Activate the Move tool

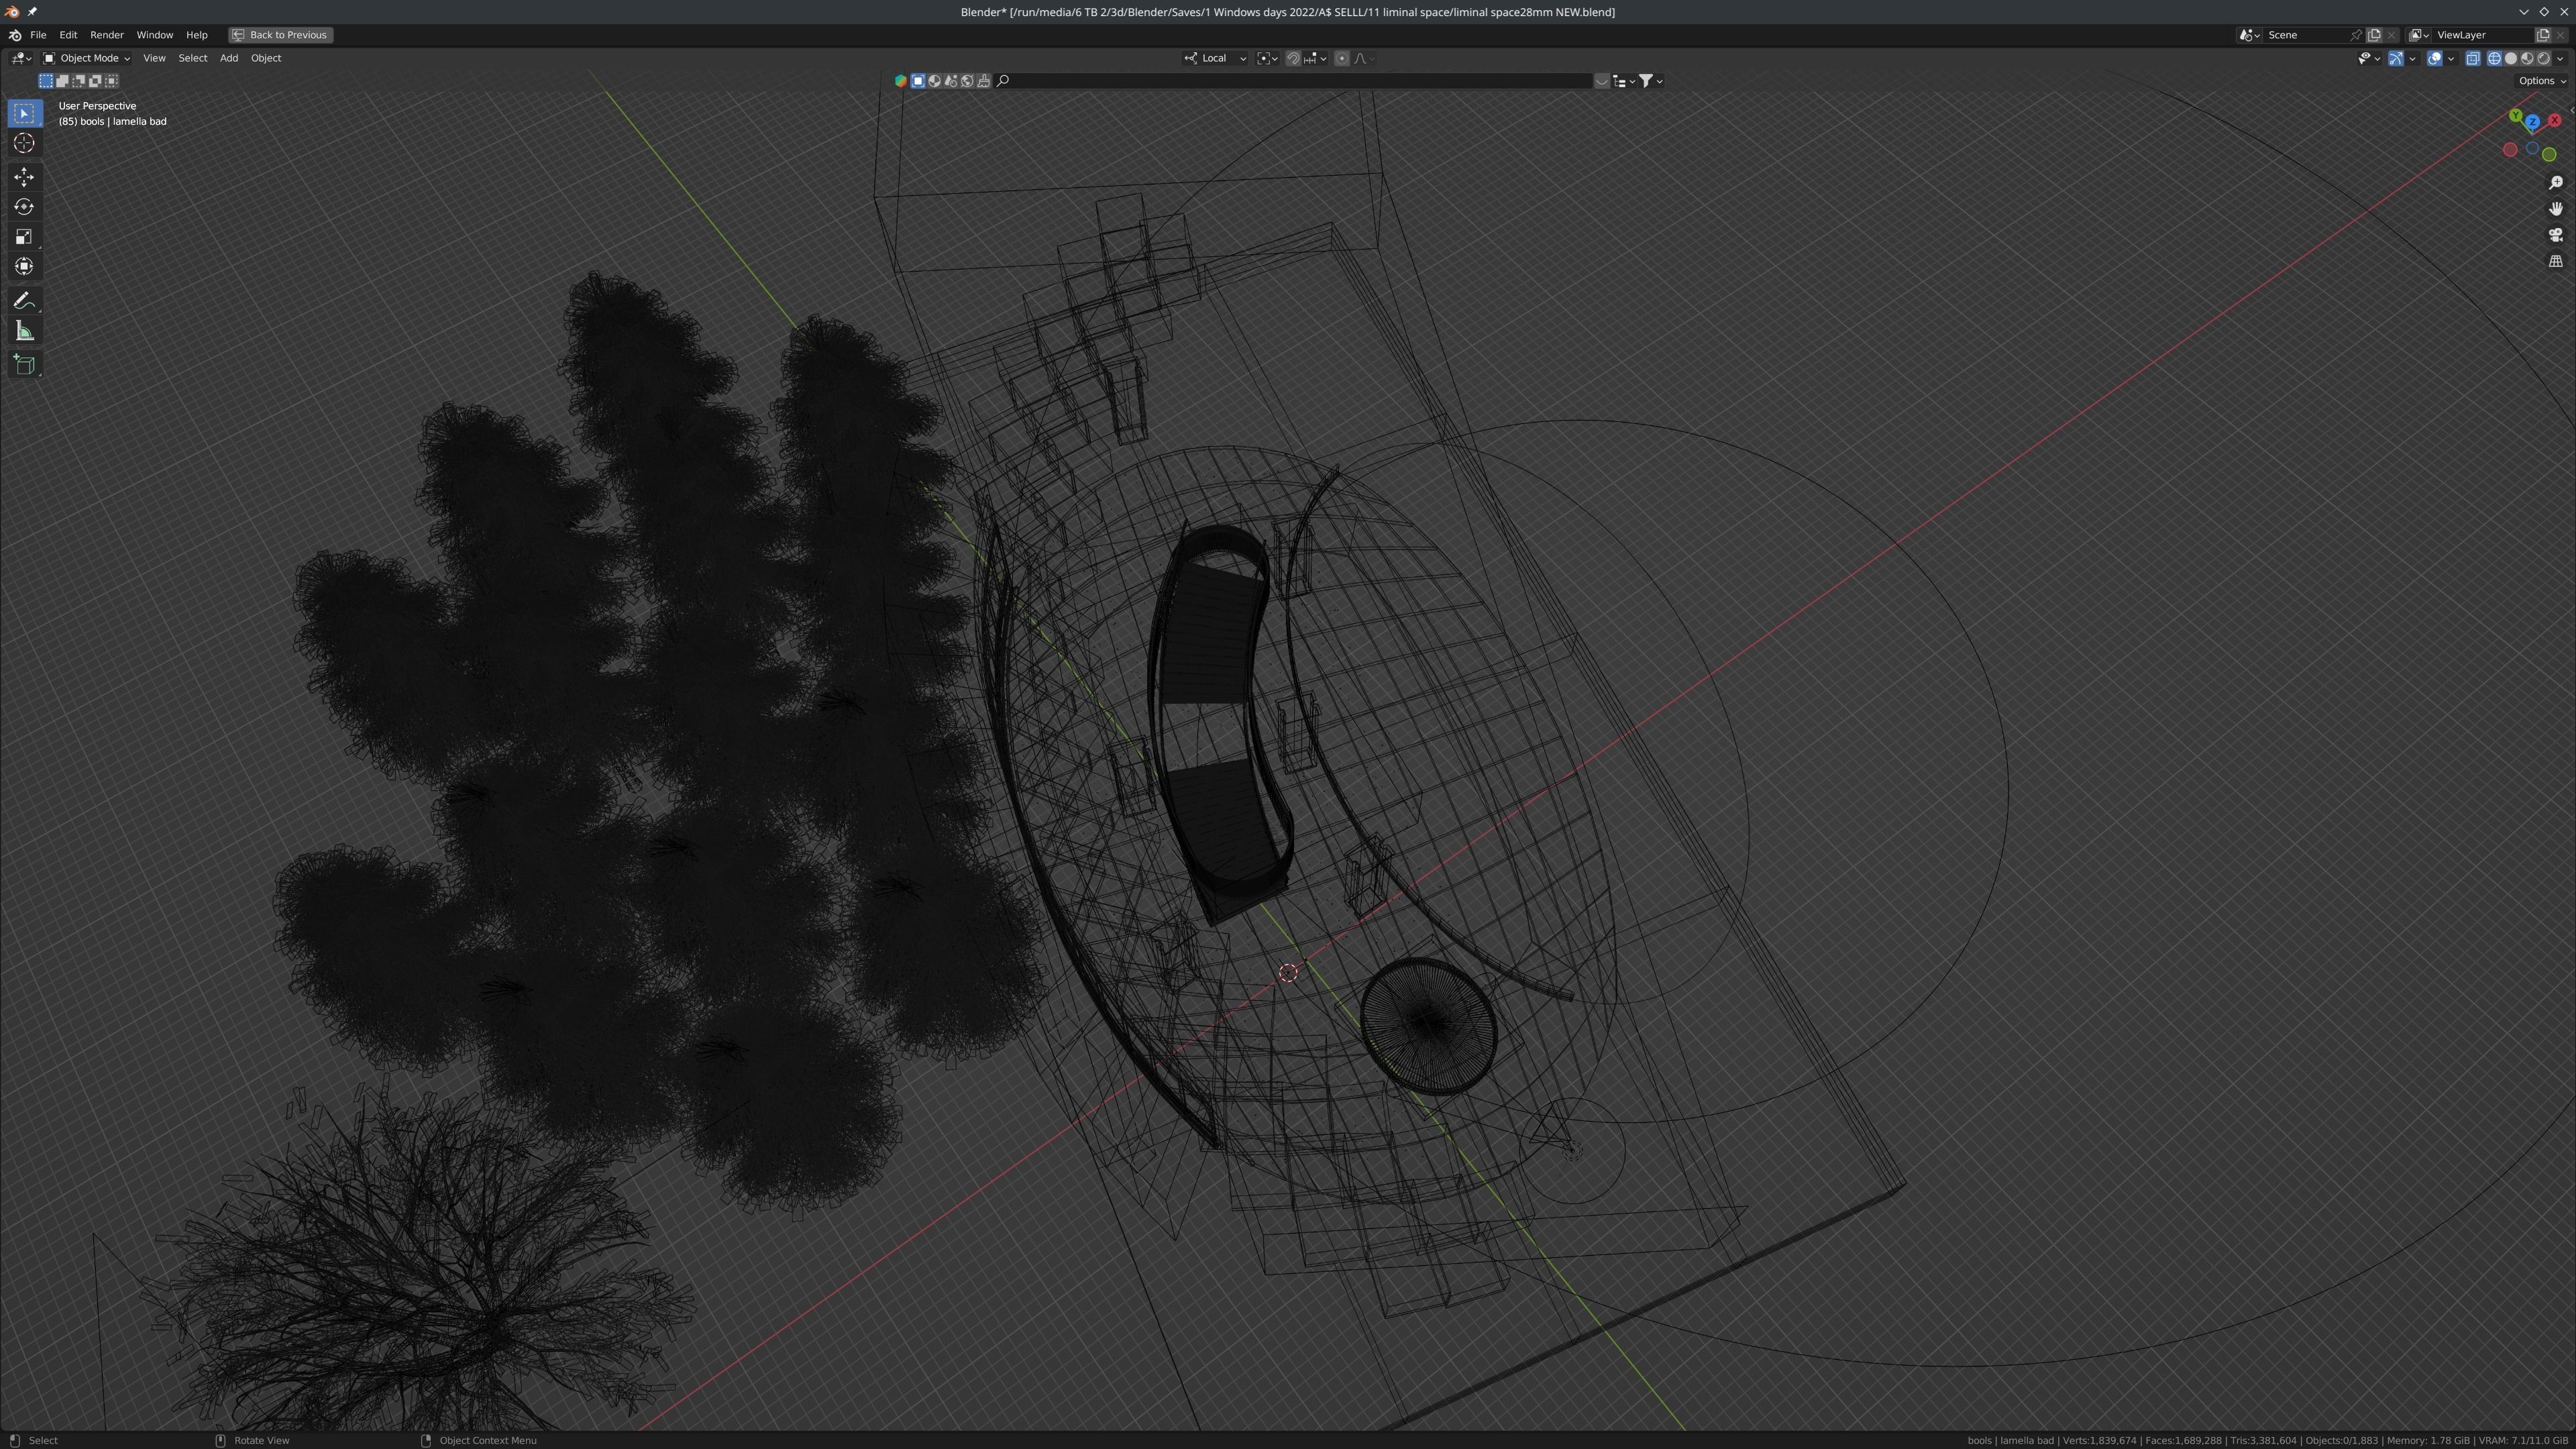24,177
